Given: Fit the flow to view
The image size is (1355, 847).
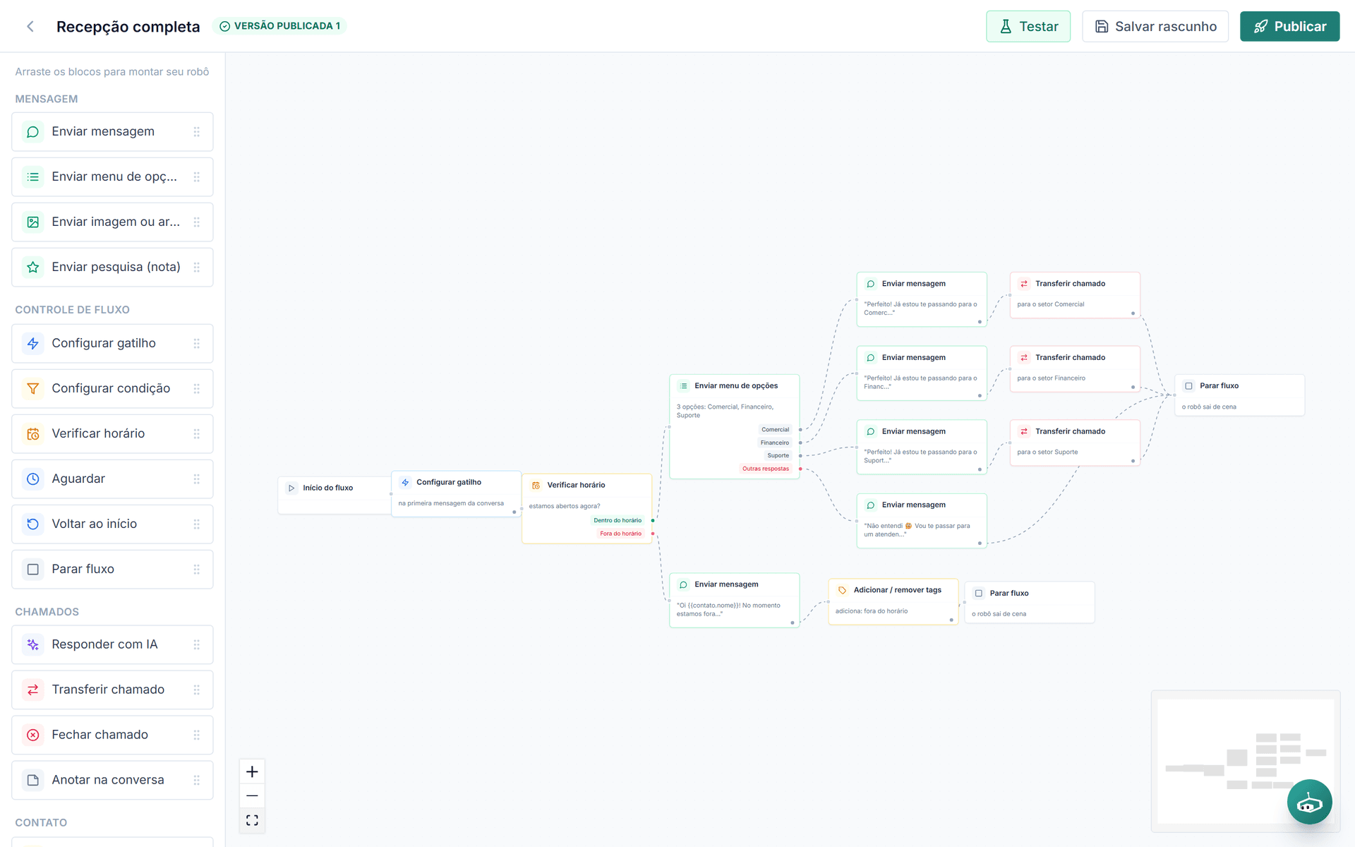Looking at the screenshot, I should tap(252, 820).
